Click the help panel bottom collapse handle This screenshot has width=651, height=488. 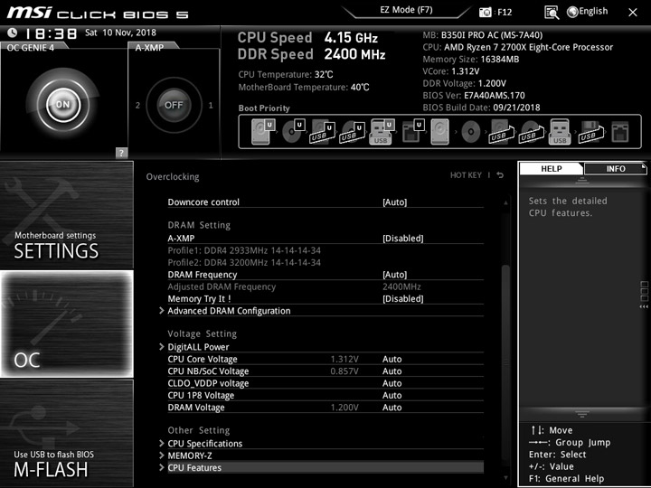tap(581, 414)
